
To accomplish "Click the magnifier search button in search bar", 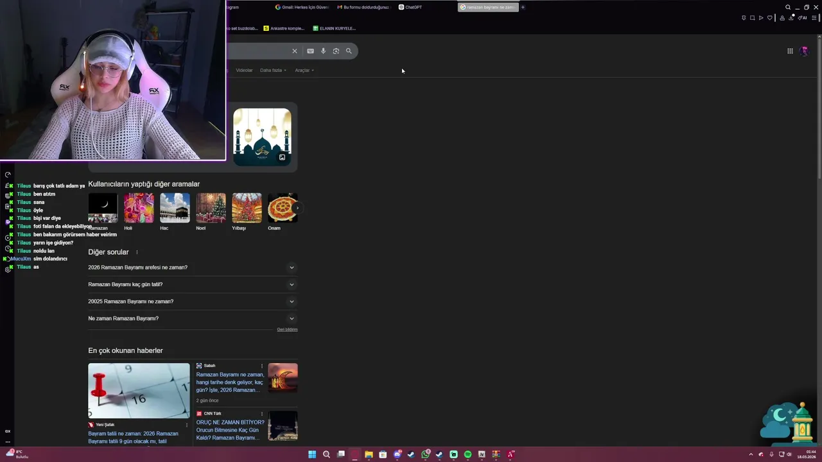I will tap(349, 51).
